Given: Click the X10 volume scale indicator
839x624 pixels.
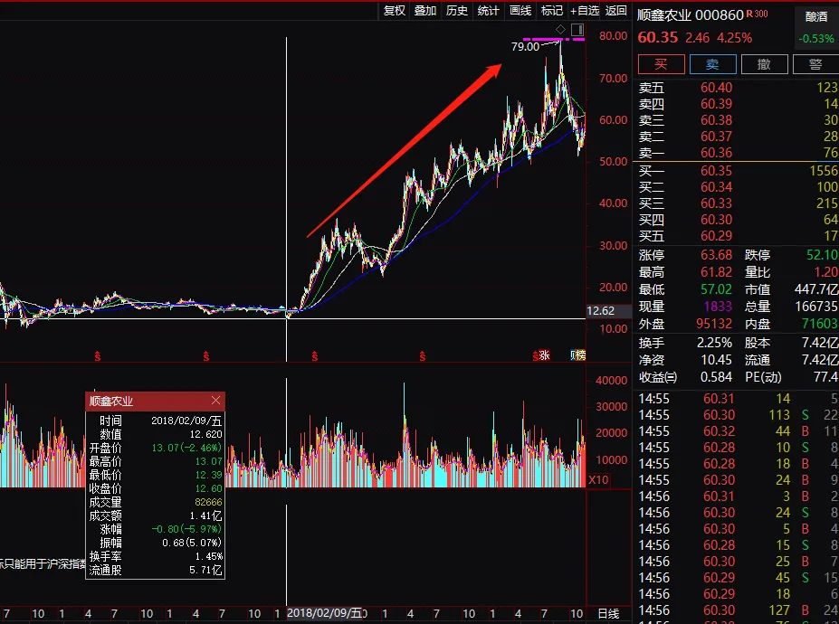Looking at the screenshot, I should (x=598, y=480).
